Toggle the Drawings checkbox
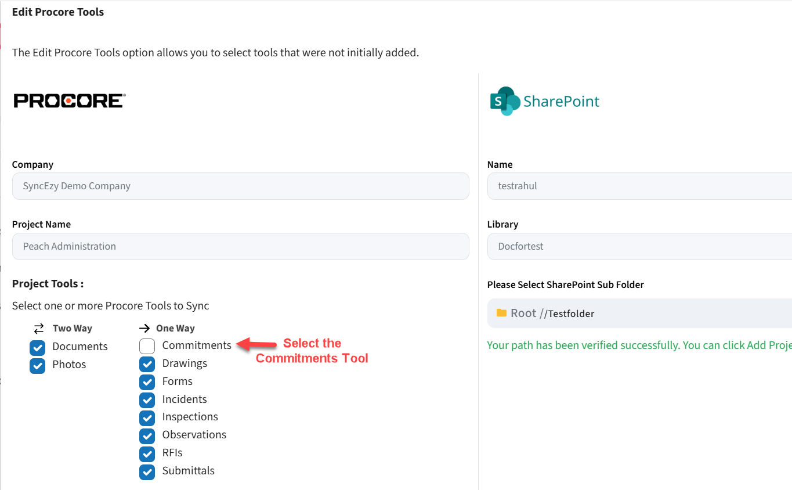The height and width of the screenshot is (490, 792). tap(147, 364)
